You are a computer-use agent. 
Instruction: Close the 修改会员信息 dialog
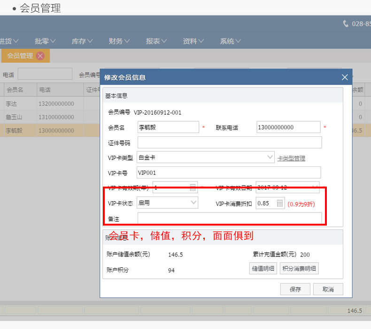[345, 77]
